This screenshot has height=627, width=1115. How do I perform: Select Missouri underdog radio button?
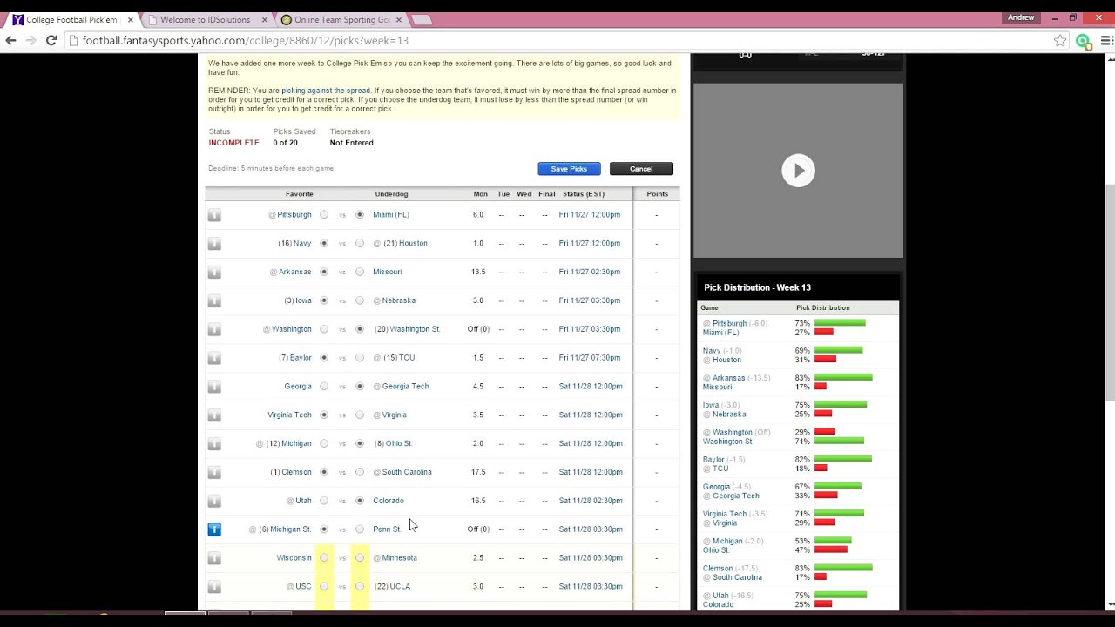click(x=360, y=272)
